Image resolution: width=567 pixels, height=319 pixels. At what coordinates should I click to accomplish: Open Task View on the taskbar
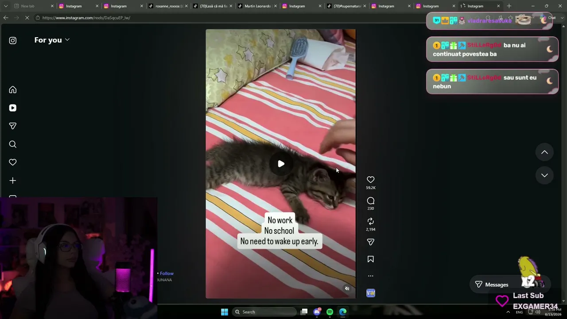304,312
